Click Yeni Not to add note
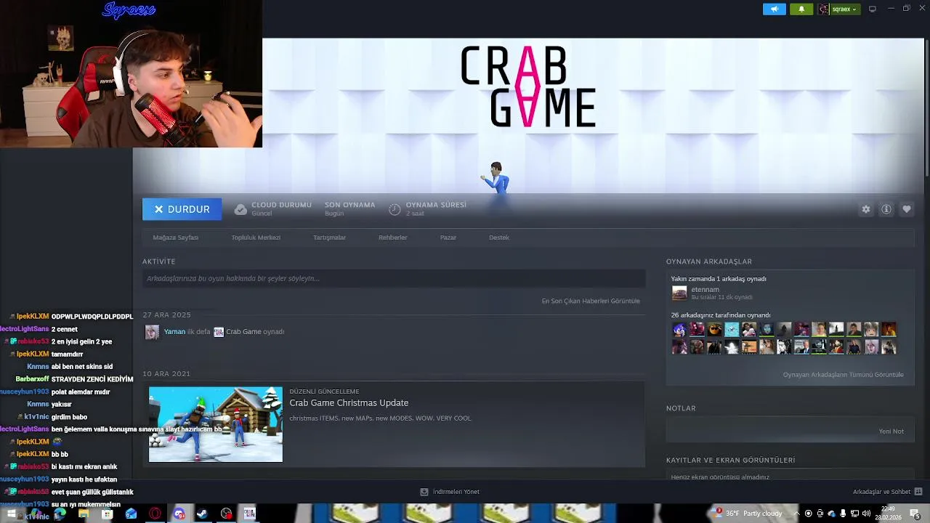The image size is (930, 523). 891,431
